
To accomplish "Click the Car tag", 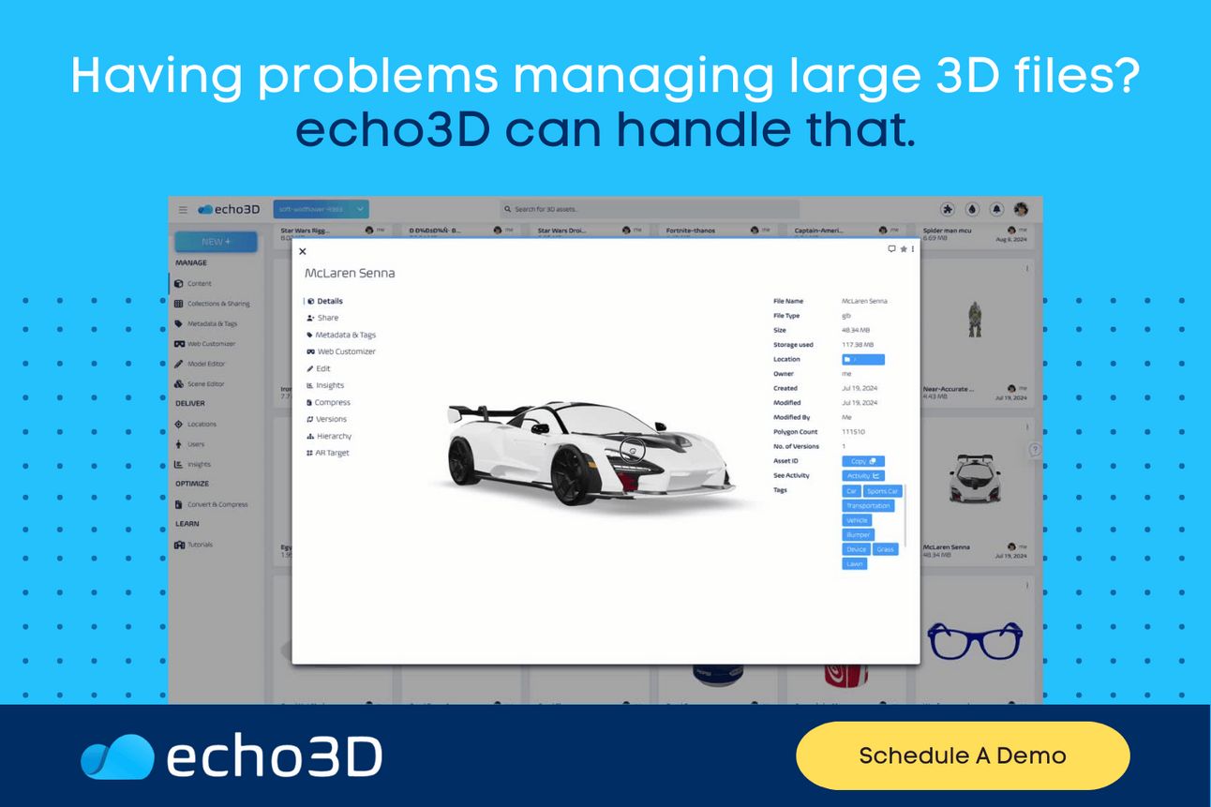I will pos(851,491).
